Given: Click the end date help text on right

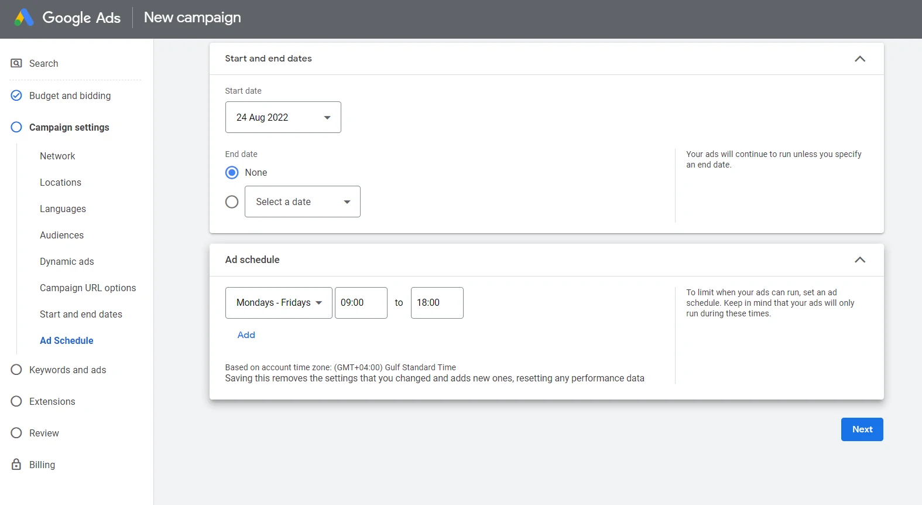Looking at the screenshot, I should (x=774, y=159).
